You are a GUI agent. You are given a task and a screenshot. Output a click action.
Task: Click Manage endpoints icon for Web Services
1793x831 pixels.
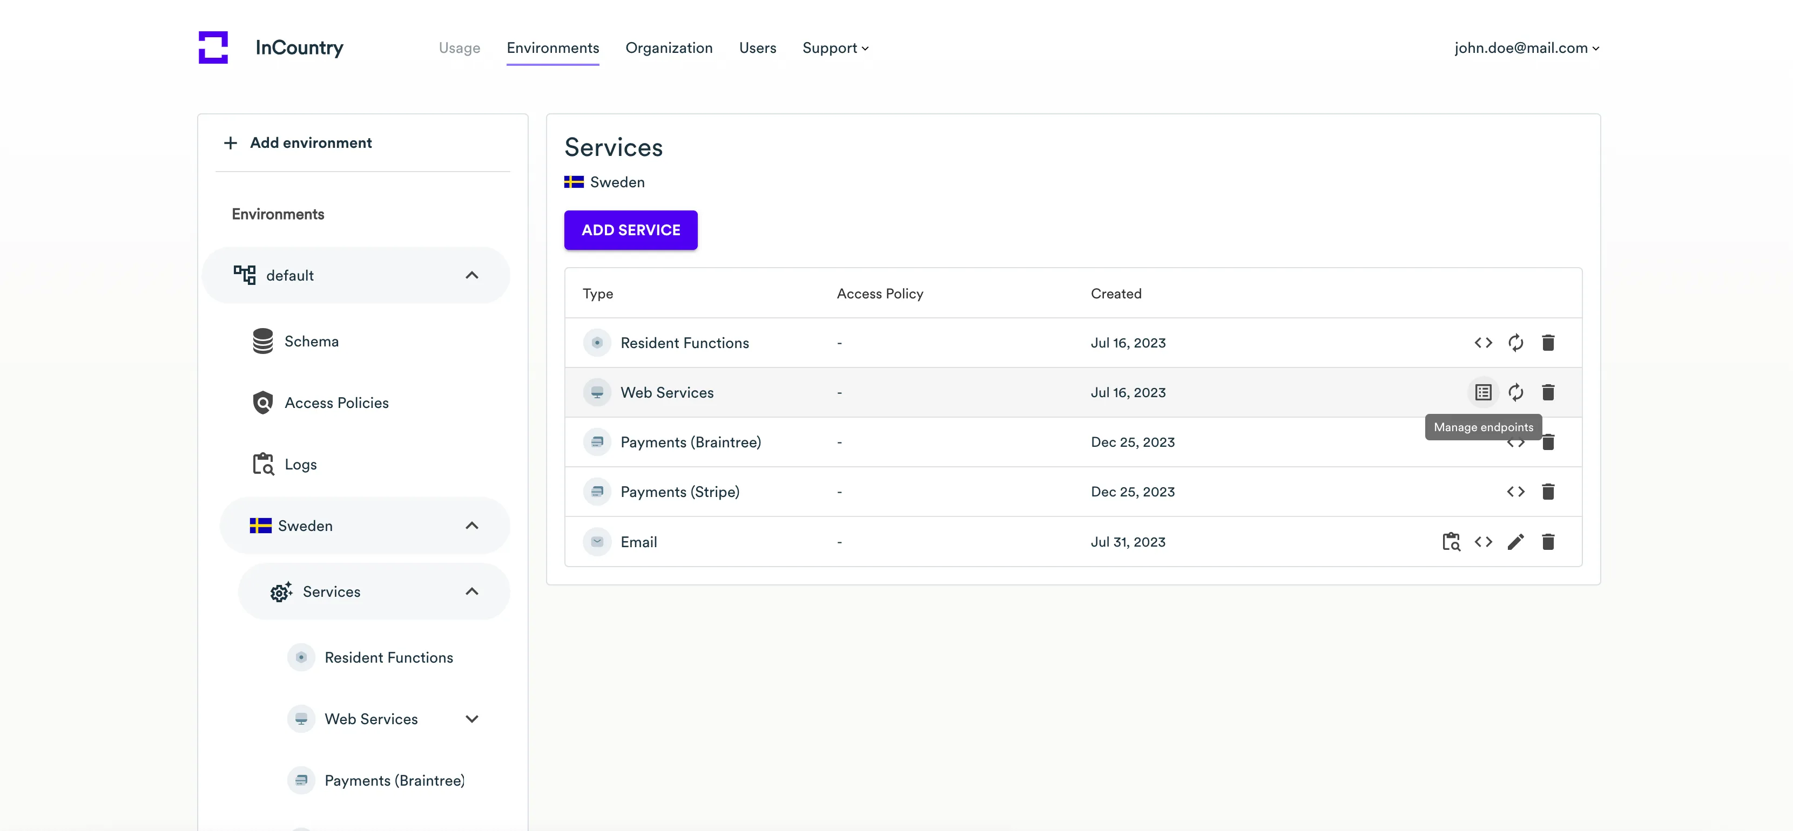tap(1482, 392)
